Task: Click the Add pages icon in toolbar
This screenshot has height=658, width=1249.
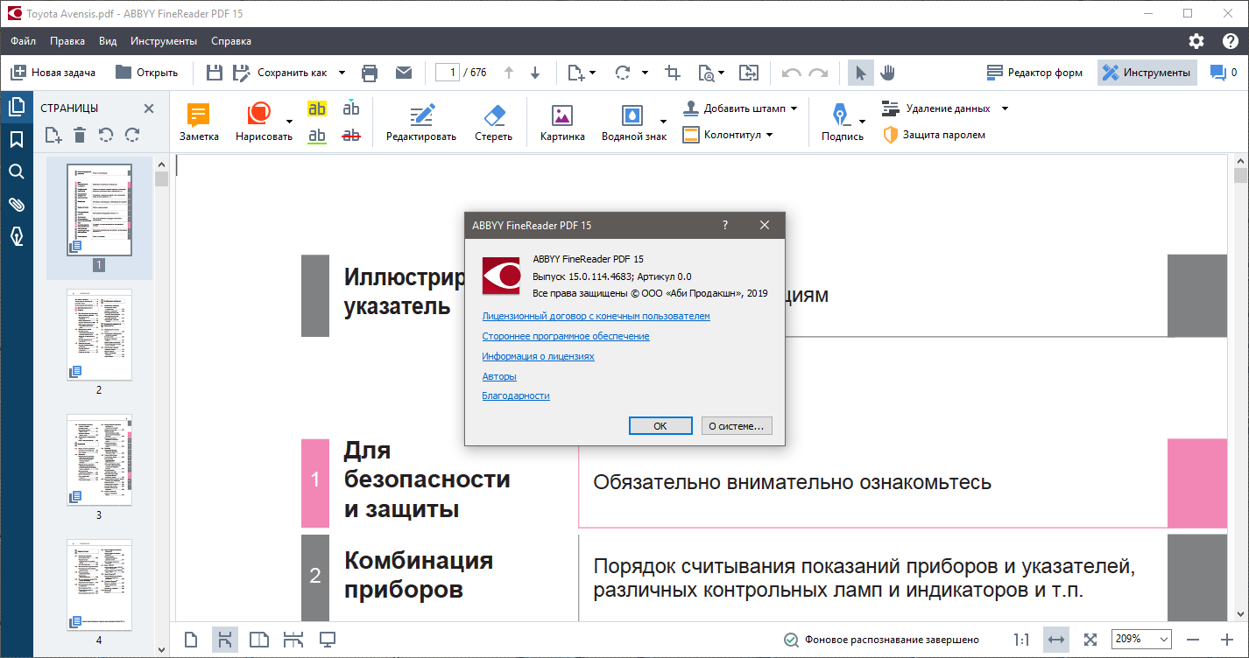Action: point(575,73)
